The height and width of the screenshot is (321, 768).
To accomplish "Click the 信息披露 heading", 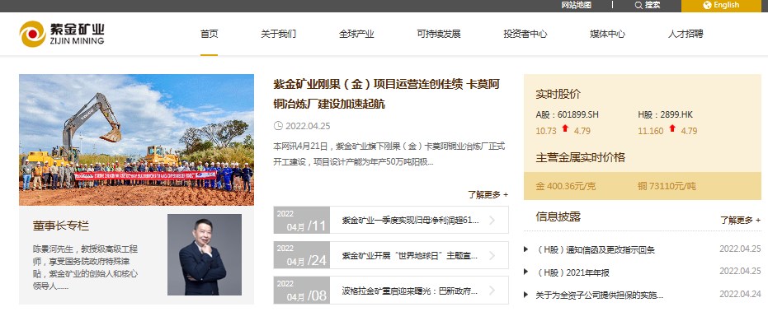I will (558, 216).
